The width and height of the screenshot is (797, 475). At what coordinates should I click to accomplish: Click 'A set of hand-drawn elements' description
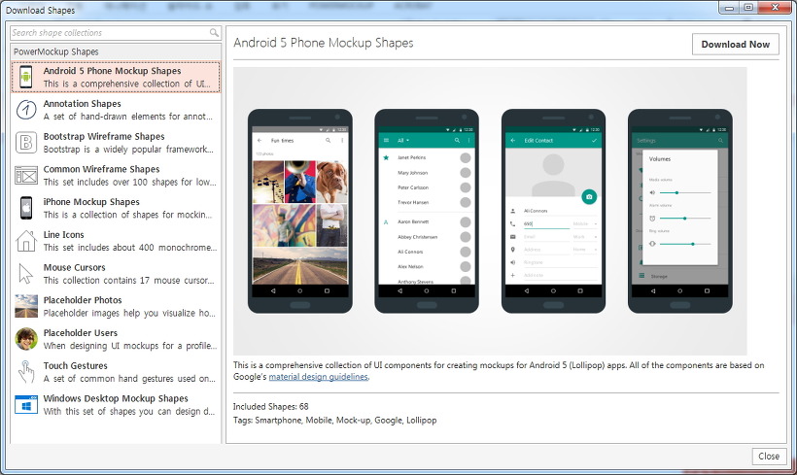coord(128,117)
